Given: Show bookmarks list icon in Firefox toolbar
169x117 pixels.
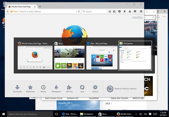Looking at the screenshot, I should [x=114, y=11].
